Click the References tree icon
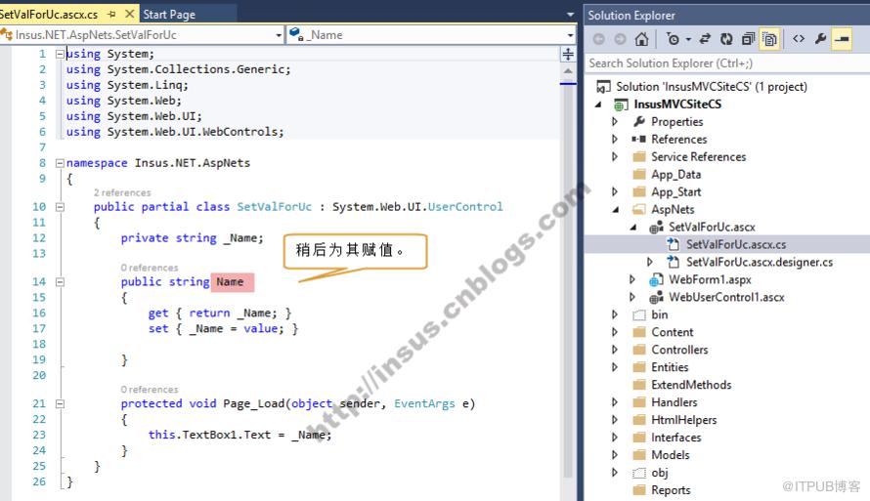 [638, 139]
